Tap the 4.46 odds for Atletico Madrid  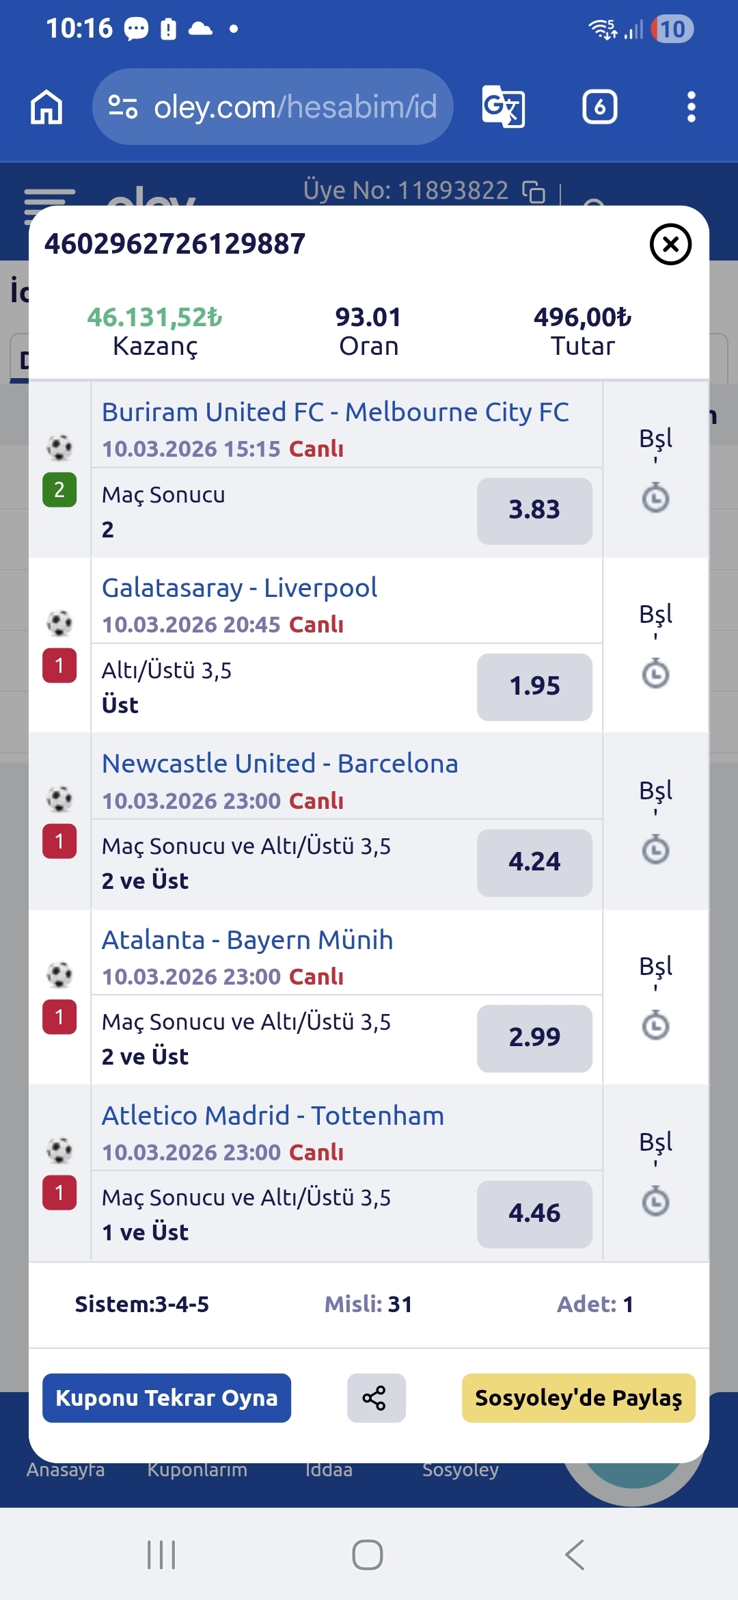tap(534, 1214)
